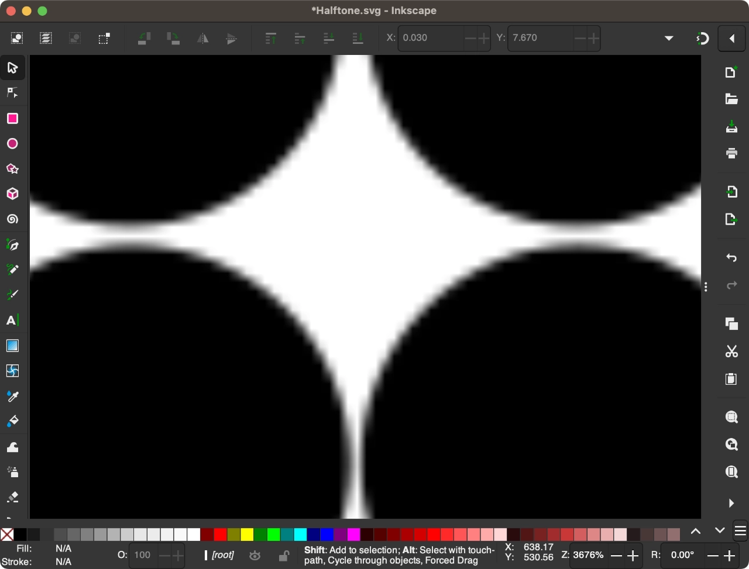749x569 pixels.
Task: Save the document
Action: [731, 126]
